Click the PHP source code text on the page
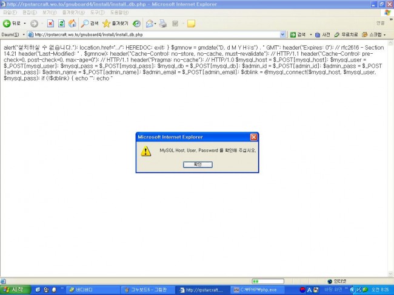 click(x=194, y=63)
